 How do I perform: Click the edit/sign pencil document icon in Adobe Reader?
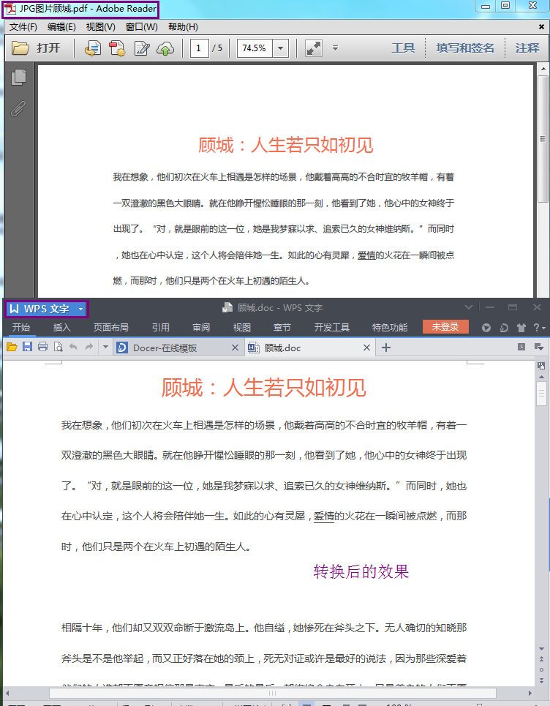[x=142, y=48]
